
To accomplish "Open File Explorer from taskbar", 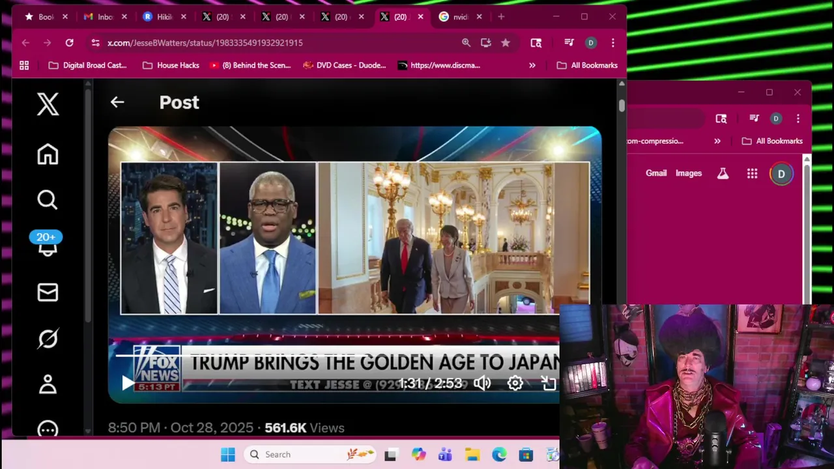I will (x=472, y=455).
